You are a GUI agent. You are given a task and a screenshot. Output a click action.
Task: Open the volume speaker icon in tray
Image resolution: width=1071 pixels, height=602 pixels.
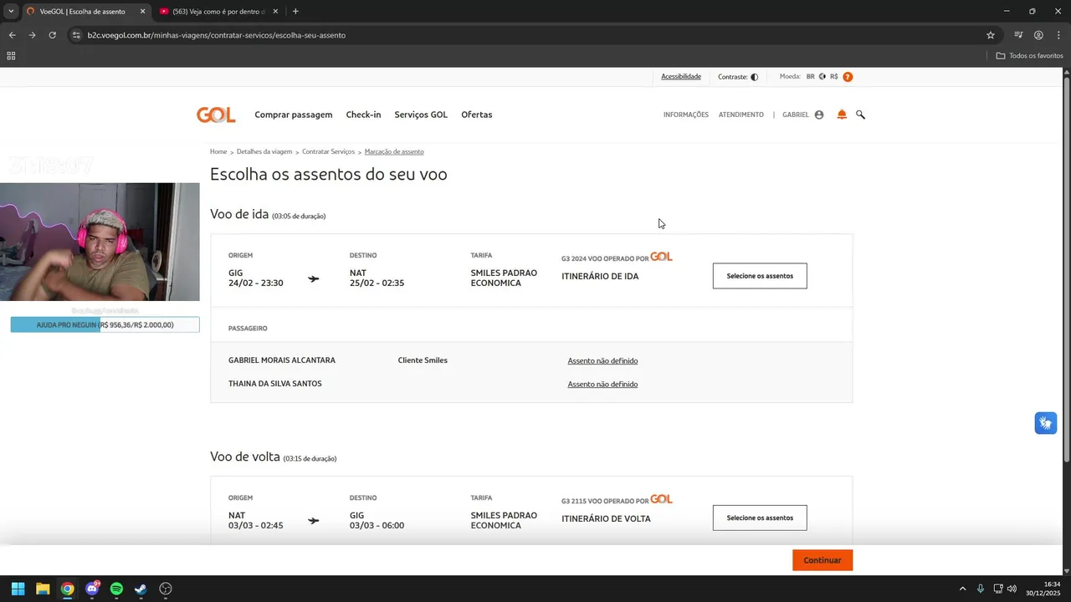coord(1012,589)
